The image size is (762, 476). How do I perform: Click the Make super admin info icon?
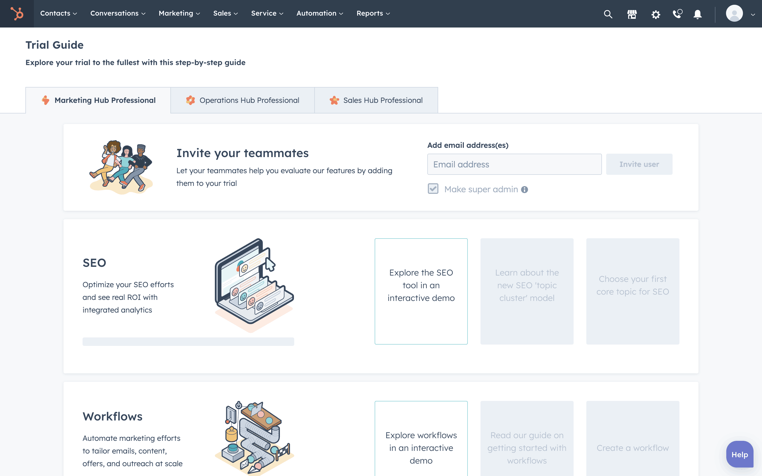point(524,190)
